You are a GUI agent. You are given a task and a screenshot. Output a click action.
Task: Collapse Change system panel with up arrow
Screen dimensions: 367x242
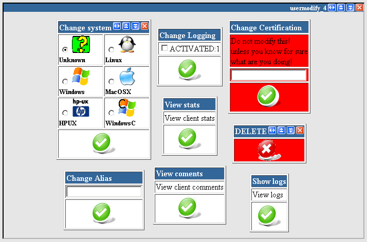pos(126,26)
